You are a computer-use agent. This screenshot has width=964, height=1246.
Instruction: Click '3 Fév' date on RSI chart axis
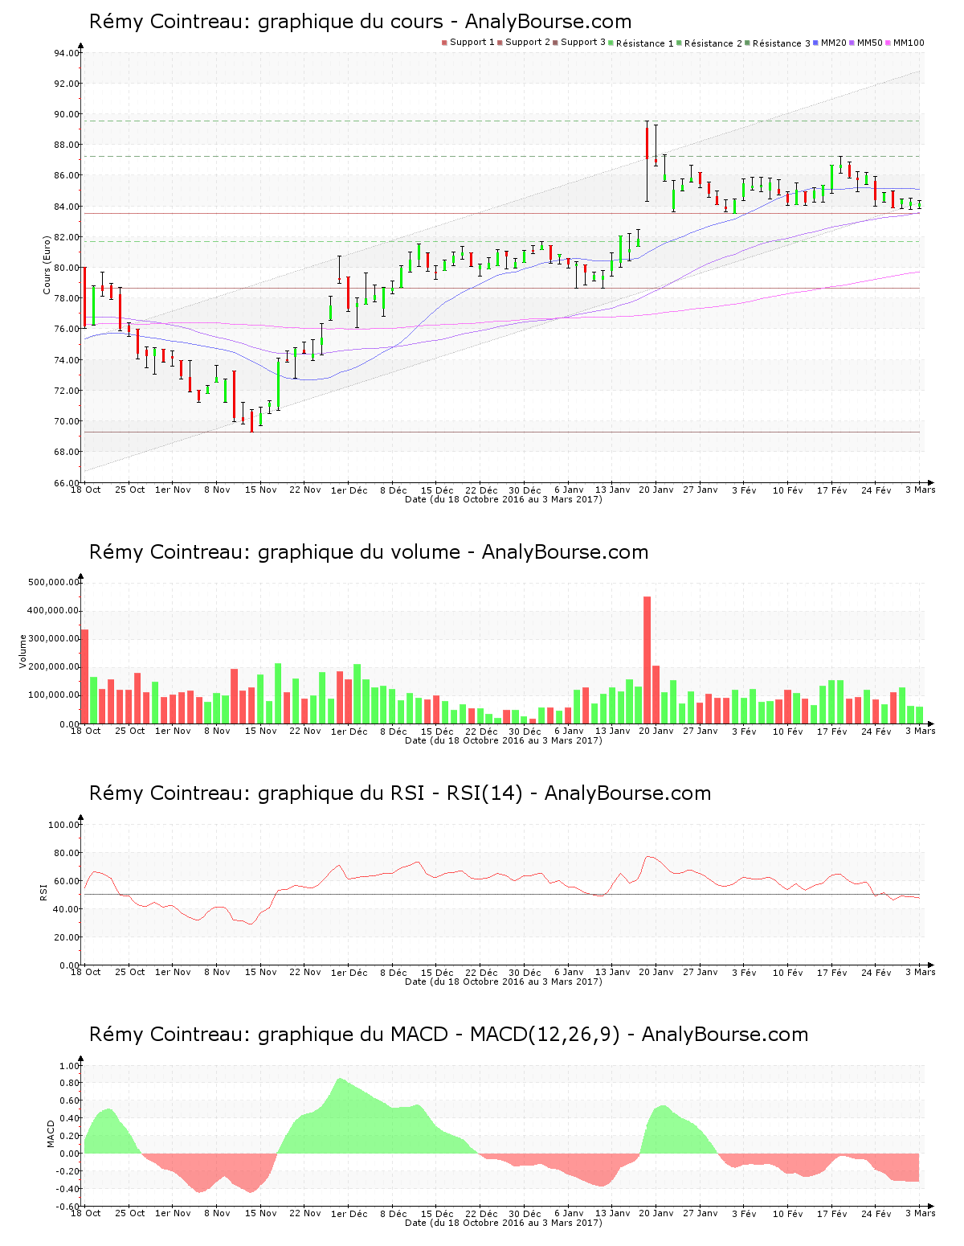tap(744, 973)
